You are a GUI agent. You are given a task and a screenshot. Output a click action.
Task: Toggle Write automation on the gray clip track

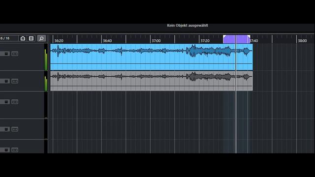(6, 81)
